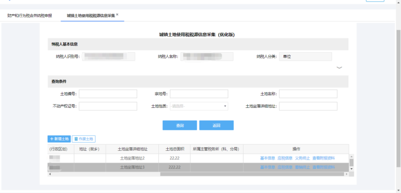This screenshot has height=193, width=401.
Task: Open 应税信息 for 土地坐落地址2 row
Action: pos(285,158)
